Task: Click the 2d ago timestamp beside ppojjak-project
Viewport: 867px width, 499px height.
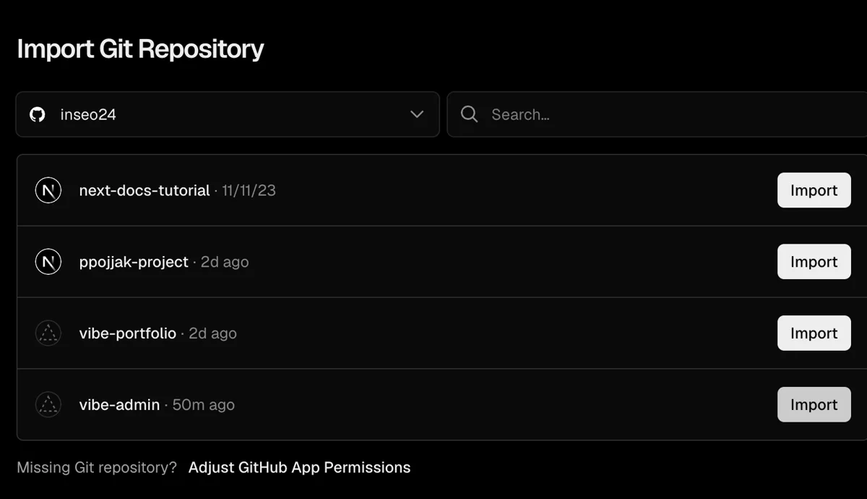Action: [x=225, y=262]
